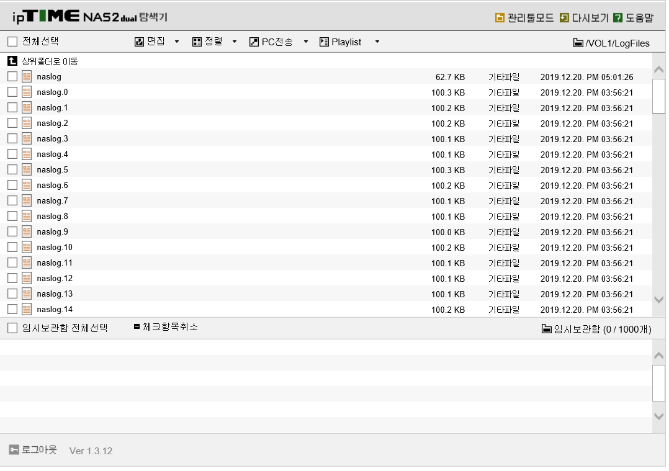Screen dimensions: 669x471
Task: Click the file name naslog.9
Action: click(x=53, y=231)
